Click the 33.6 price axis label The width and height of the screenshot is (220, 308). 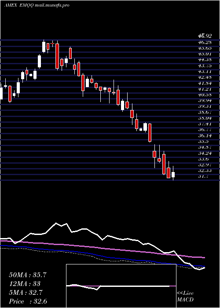[x=203, y=159]
